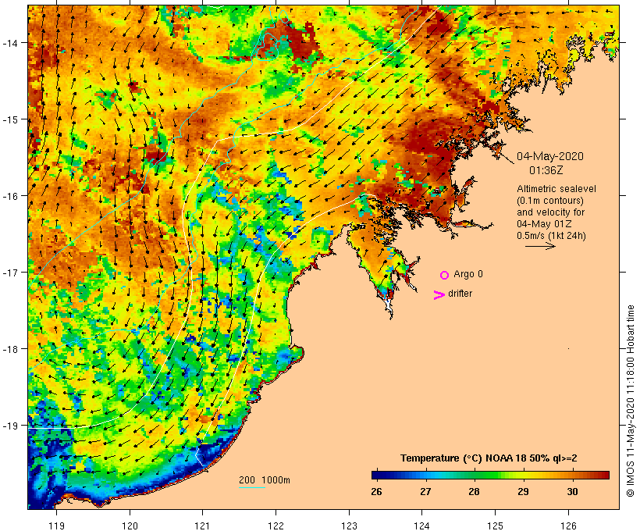Click the '0.5m/s (1kt 24h)' scale label
Viewport: 640px width, 531px height.
click(551, 236)
